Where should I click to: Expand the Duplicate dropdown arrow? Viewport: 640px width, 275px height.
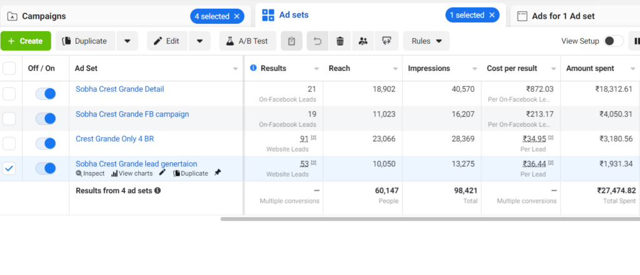(127, 41)
